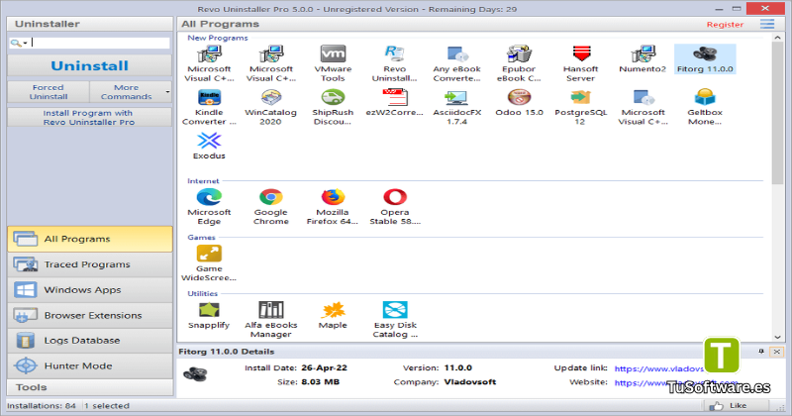Image resolution: width=792 pixels, height=416 pixels.
Task: Select the Snapplify program icon
Action: [209, 309]
